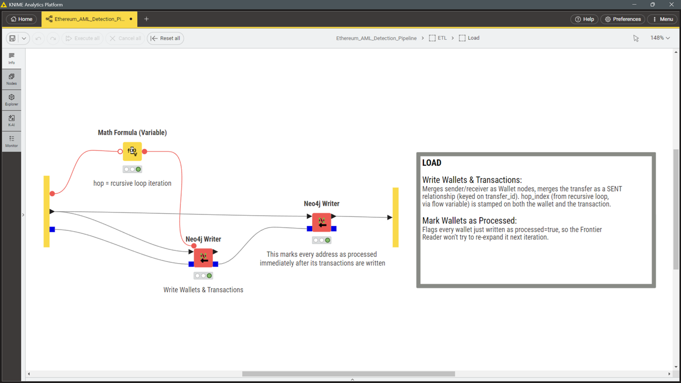This screenshot has height=383, width=681.
Task: Click the upper Neo4j Writer status traffic light
Action: coord(322,240)
